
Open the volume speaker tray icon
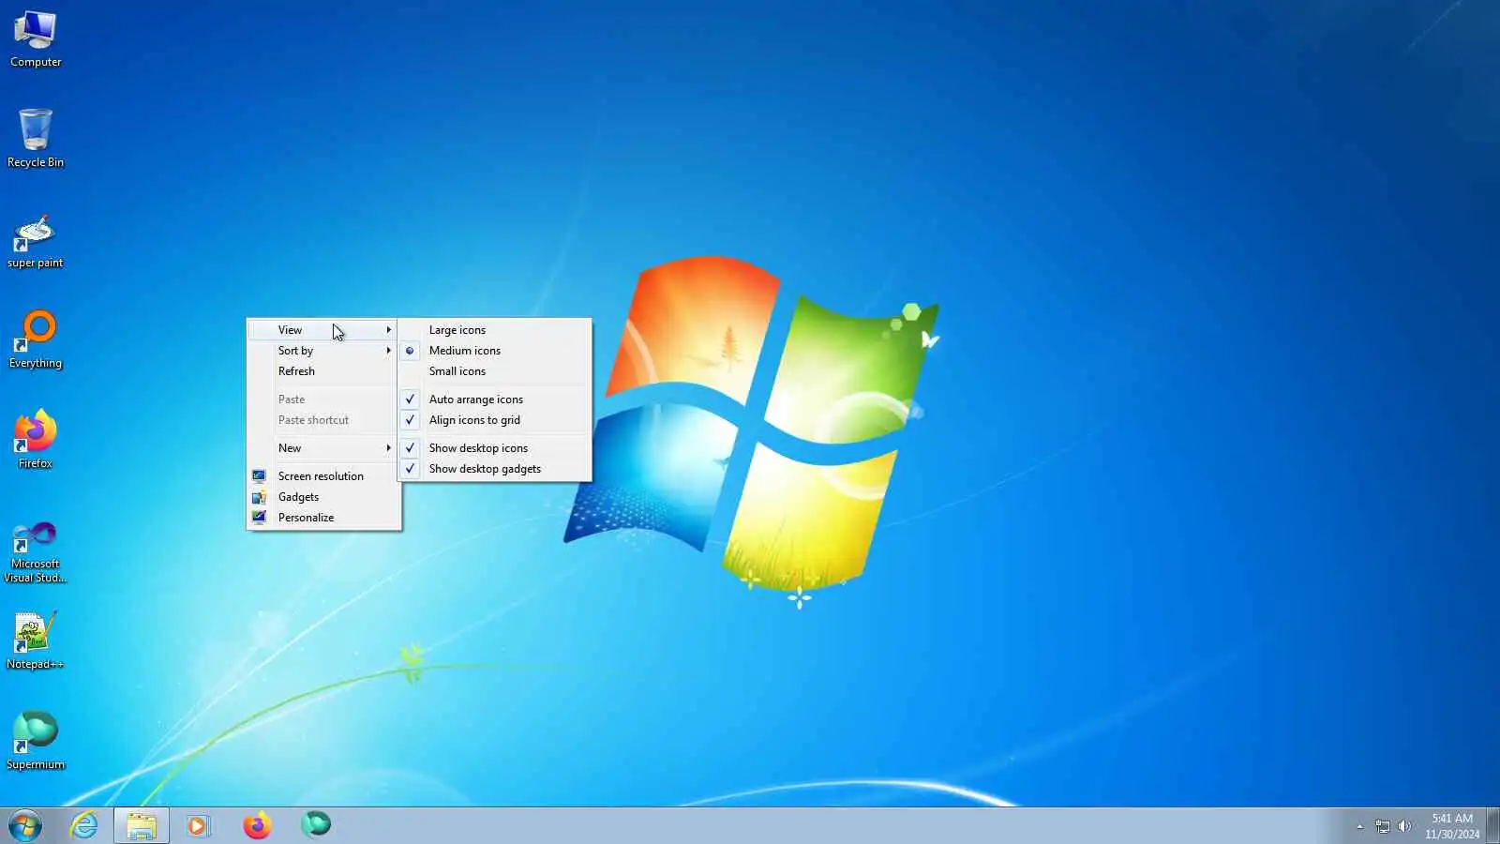pyautogui.click(x=1404, y=827)
